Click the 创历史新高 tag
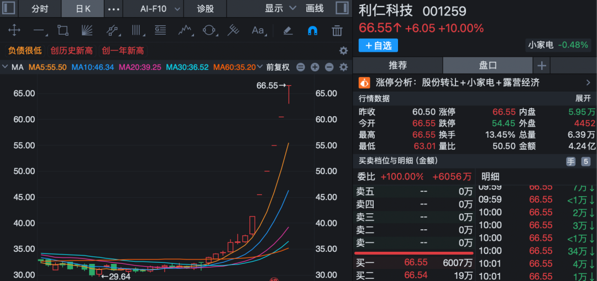 71,51
